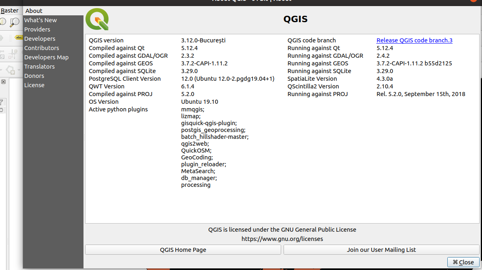Click the 'OS Version' label

pos(104,102)
